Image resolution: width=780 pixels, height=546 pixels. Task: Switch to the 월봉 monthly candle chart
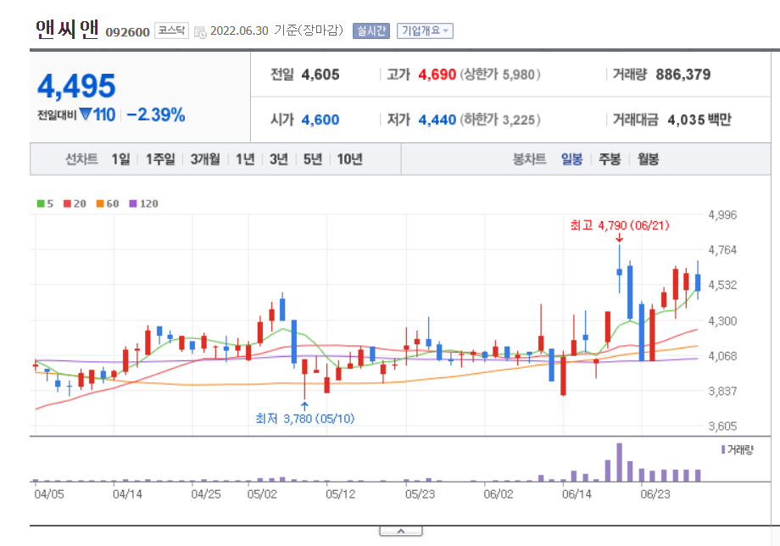pos(649,159)
